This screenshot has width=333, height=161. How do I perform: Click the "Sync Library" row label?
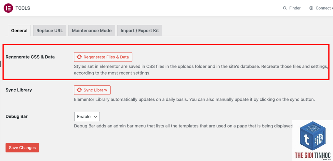19,90
